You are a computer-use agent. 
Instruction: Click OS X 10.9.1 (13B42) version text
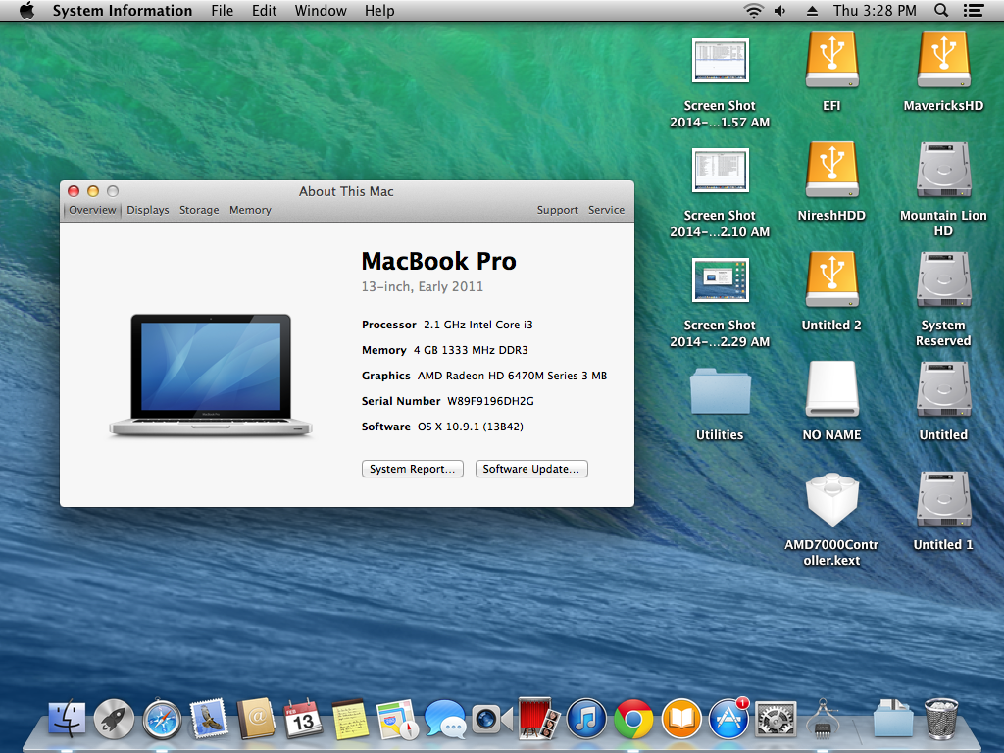click(471, 427)
